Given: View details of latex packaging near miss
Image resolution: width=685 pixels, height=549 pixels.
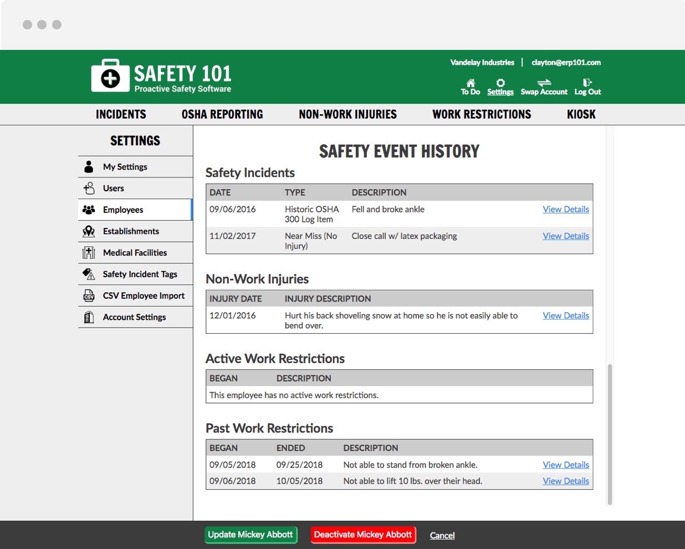Looking at the screenshot, I should tap(566, 236).
